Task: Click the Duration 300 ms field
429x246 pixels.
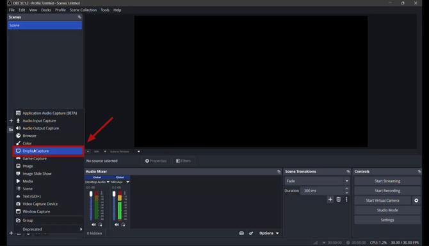Action: 322,191
